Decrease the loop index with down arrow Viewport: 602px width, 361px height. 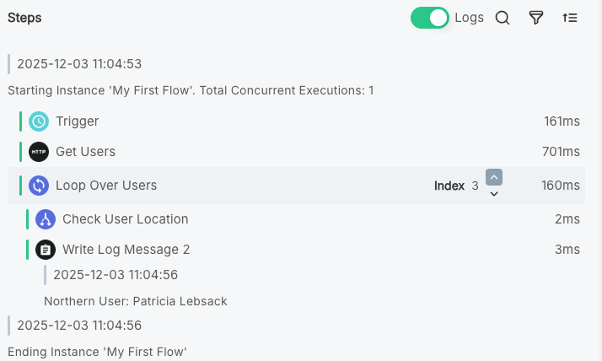tap(494, 194)
